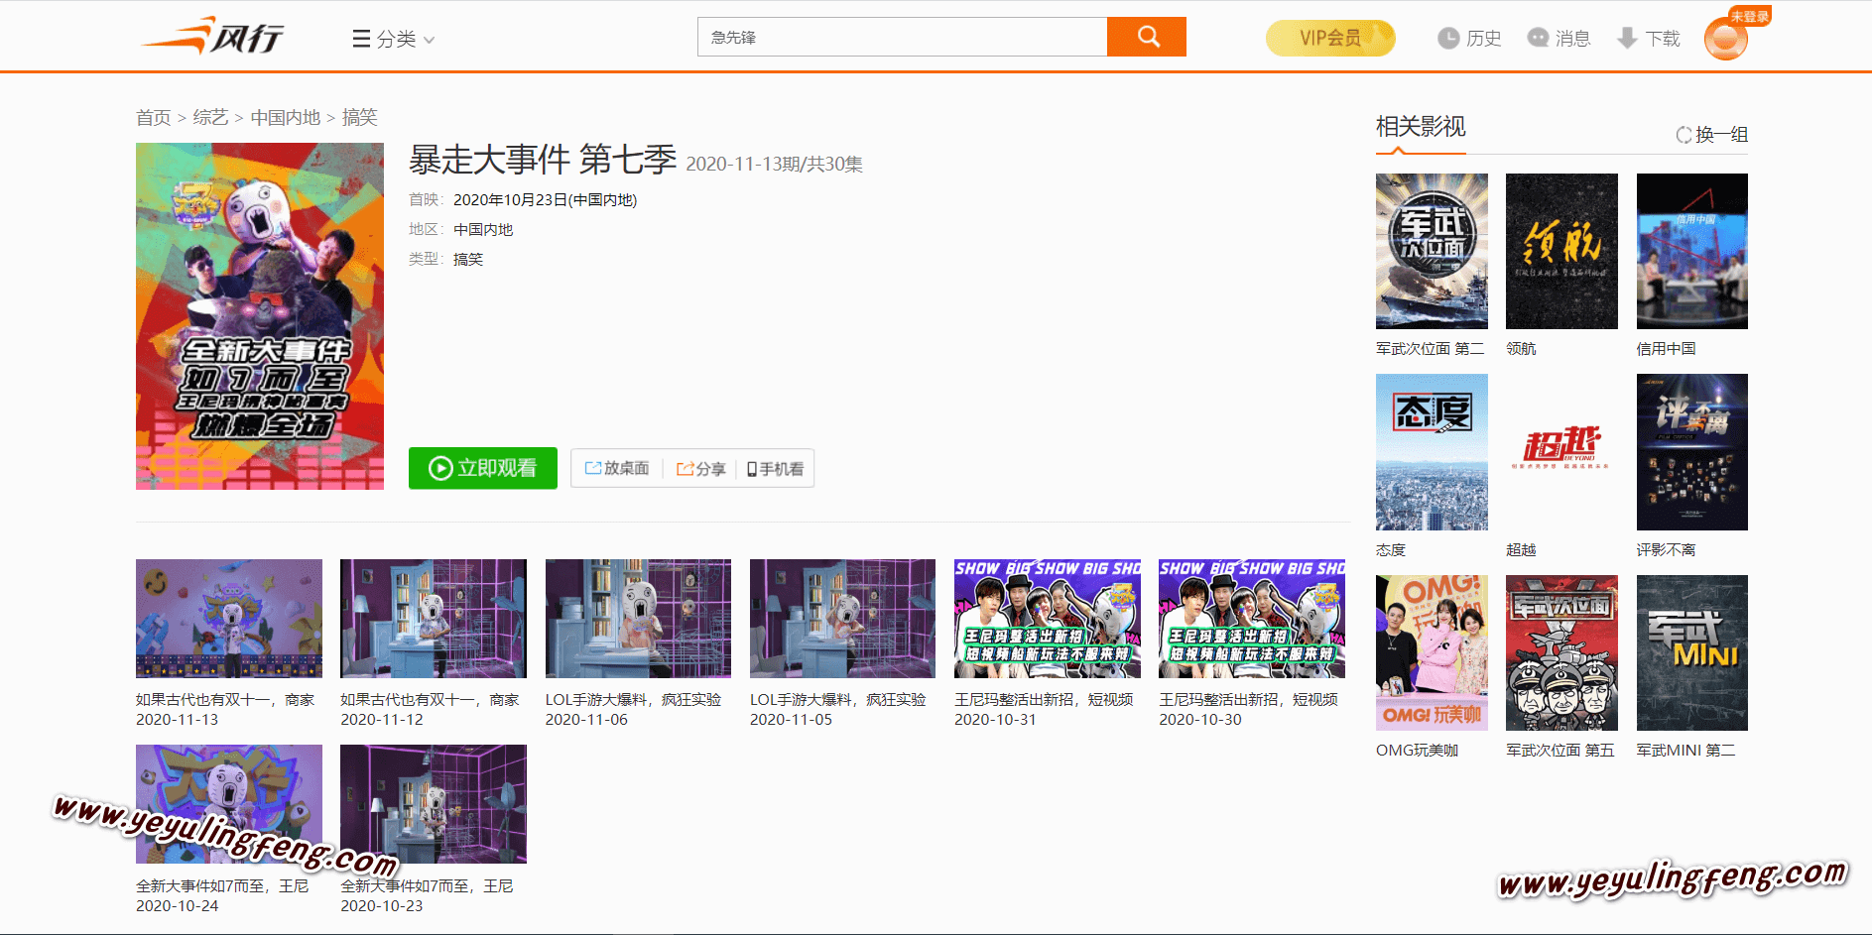This screenshot has height=935, width=1872.
Task: Open episode thumbnail dated 2020-10-31
Action: [1048, 619]
